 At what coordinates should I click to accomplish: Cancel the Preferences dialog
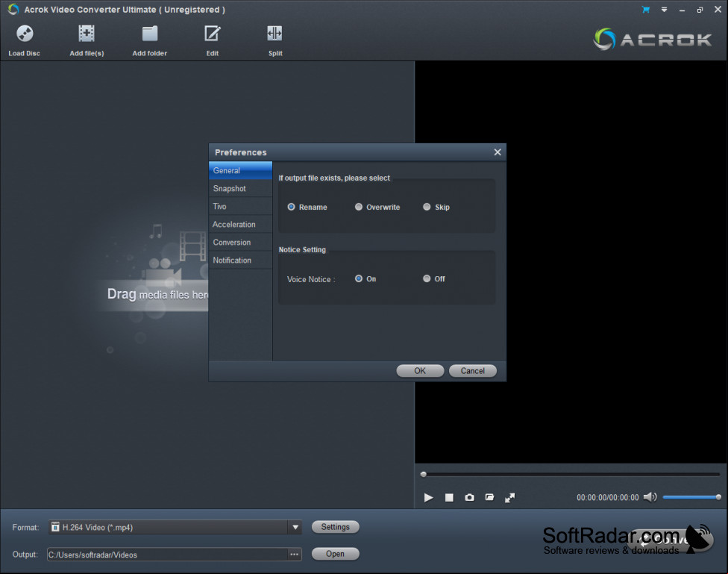(473, 370)
